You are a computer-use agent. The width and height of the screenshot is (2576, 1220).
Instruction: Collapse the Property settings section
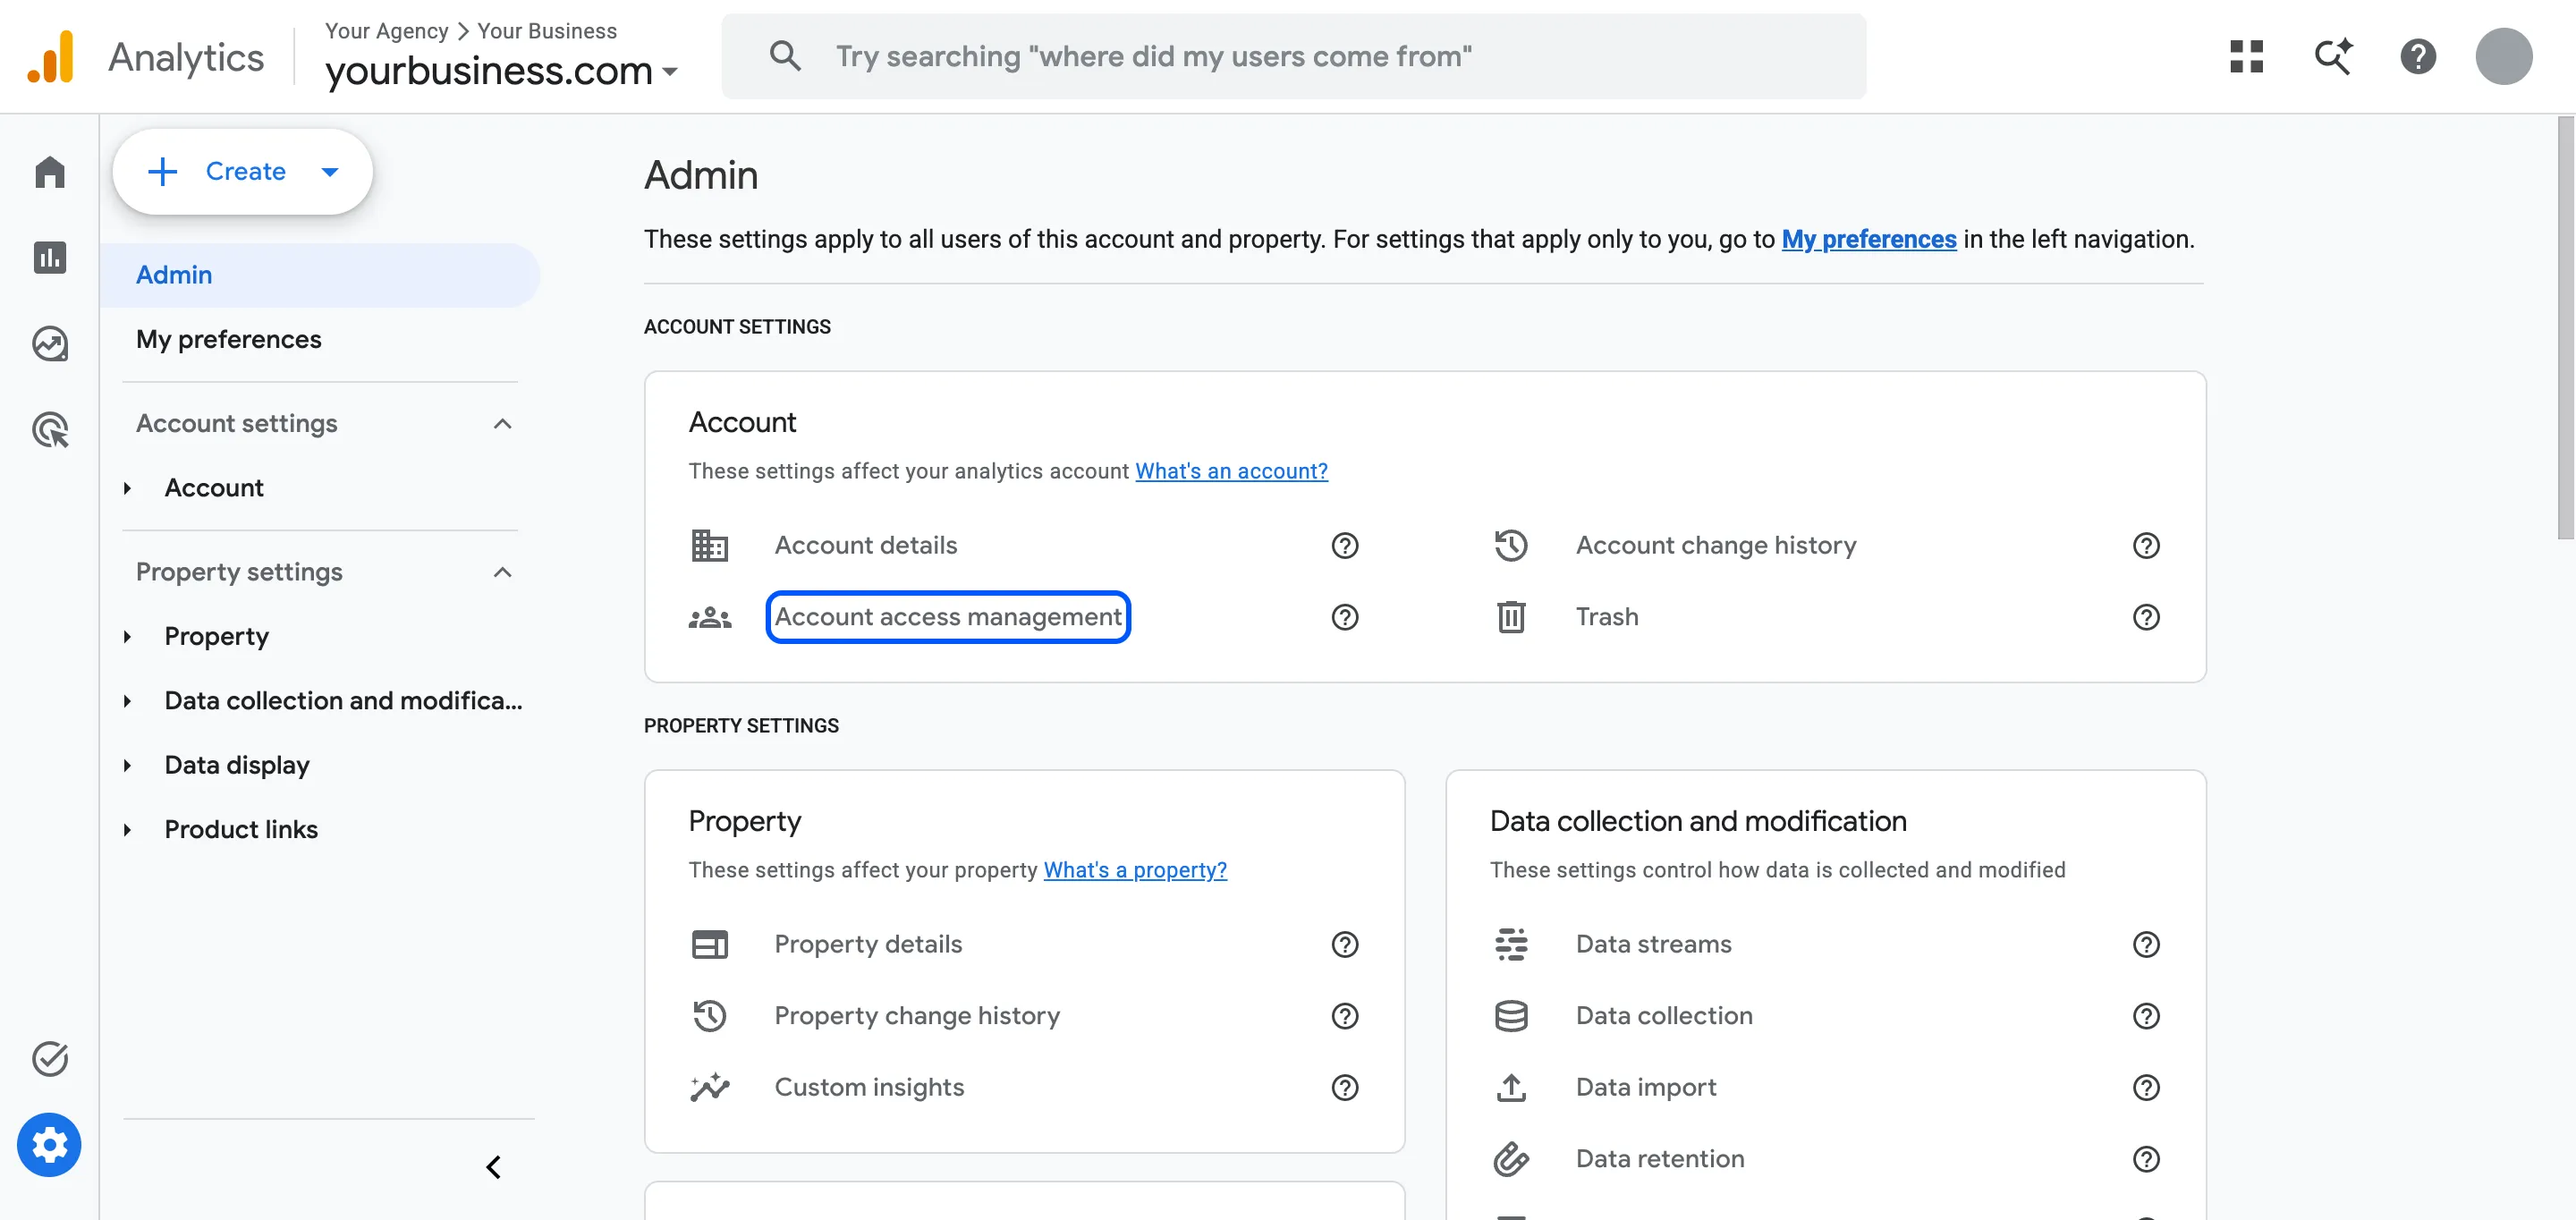click(x=502, y=572)
